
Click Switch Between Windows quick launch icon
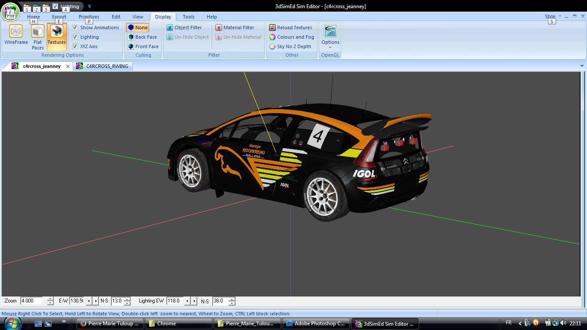pos(48,324)
